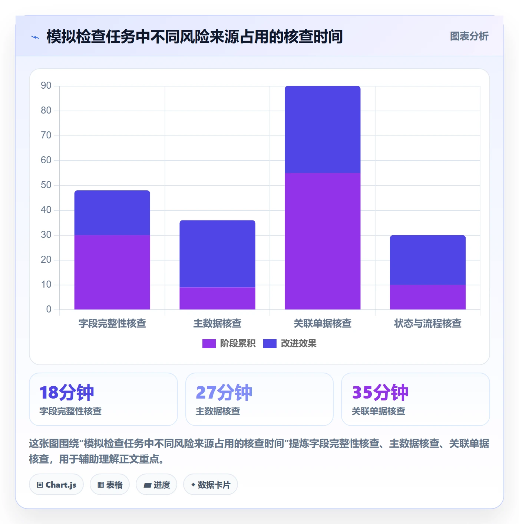
Task: Click the 图表分析 label in header
Action: [469, 36]
